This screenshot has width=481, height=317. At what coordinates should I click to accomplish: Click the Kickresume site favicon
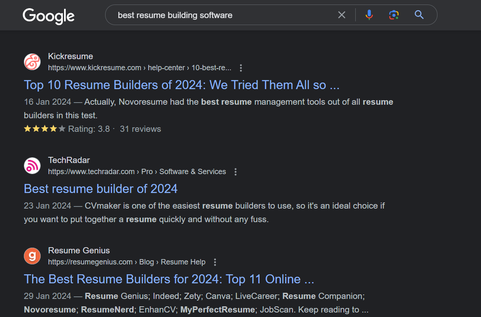pyautogui.click(x=32, y=62)
